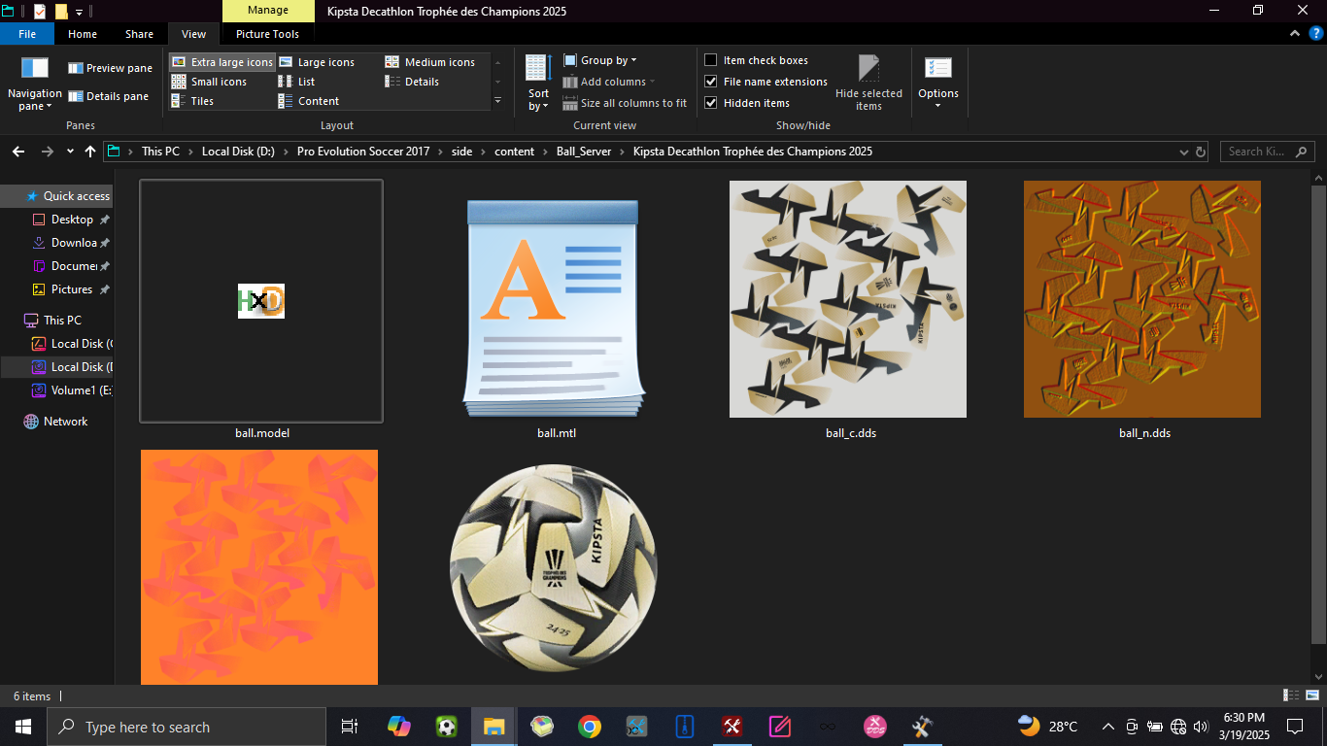1327x746 pixels.
Task: Expand address bar previous locations dropdown
Action: pyautogui.click(x=1183, y=152)
